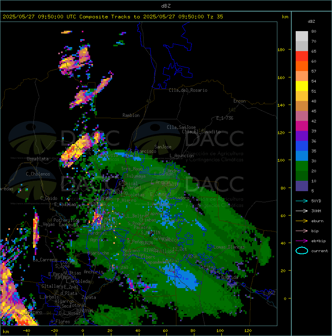The width and height of the screenshot is (332, 336).
Task: Click the white 30HM arrow in legend
Action: [302, 211]
